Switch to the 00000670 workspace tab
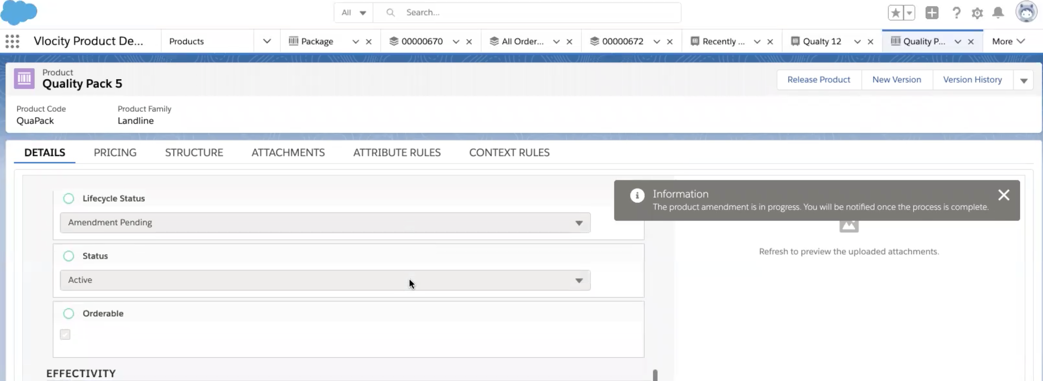1043x381 pixels. [422, 41]
